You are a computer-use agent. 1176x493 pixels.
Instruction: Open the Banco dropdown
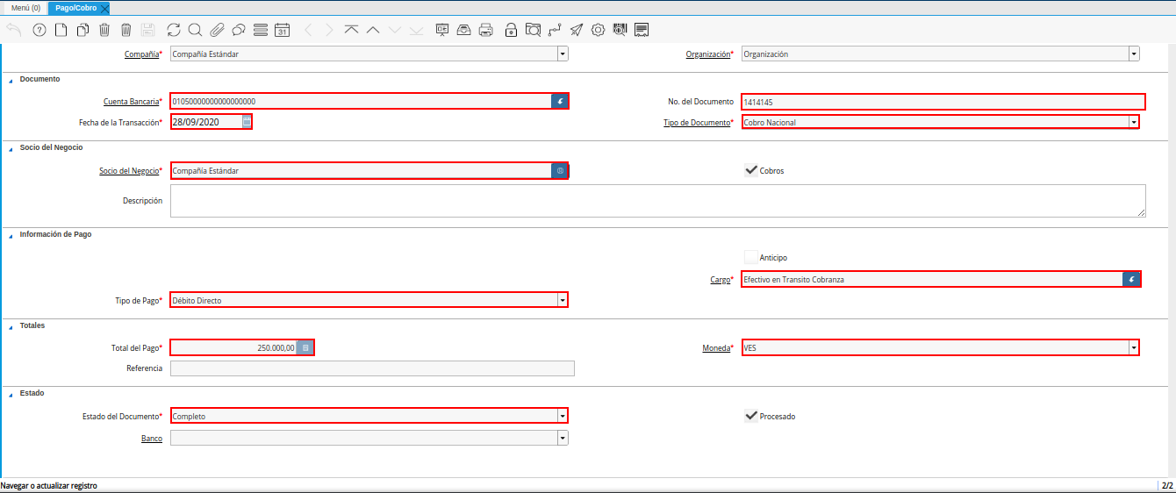tap(563, 438)
